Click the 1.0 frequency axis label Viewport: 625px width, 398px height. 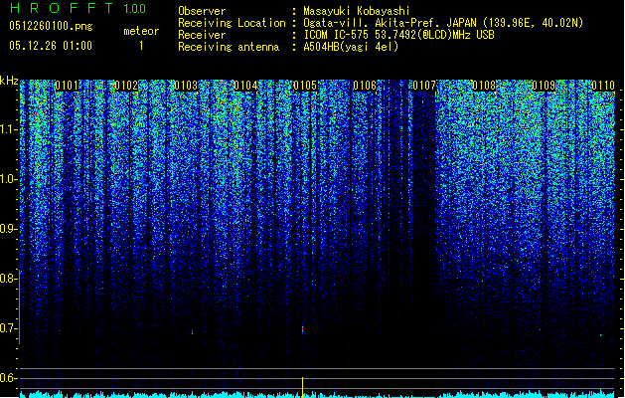(x=8, y=180)
